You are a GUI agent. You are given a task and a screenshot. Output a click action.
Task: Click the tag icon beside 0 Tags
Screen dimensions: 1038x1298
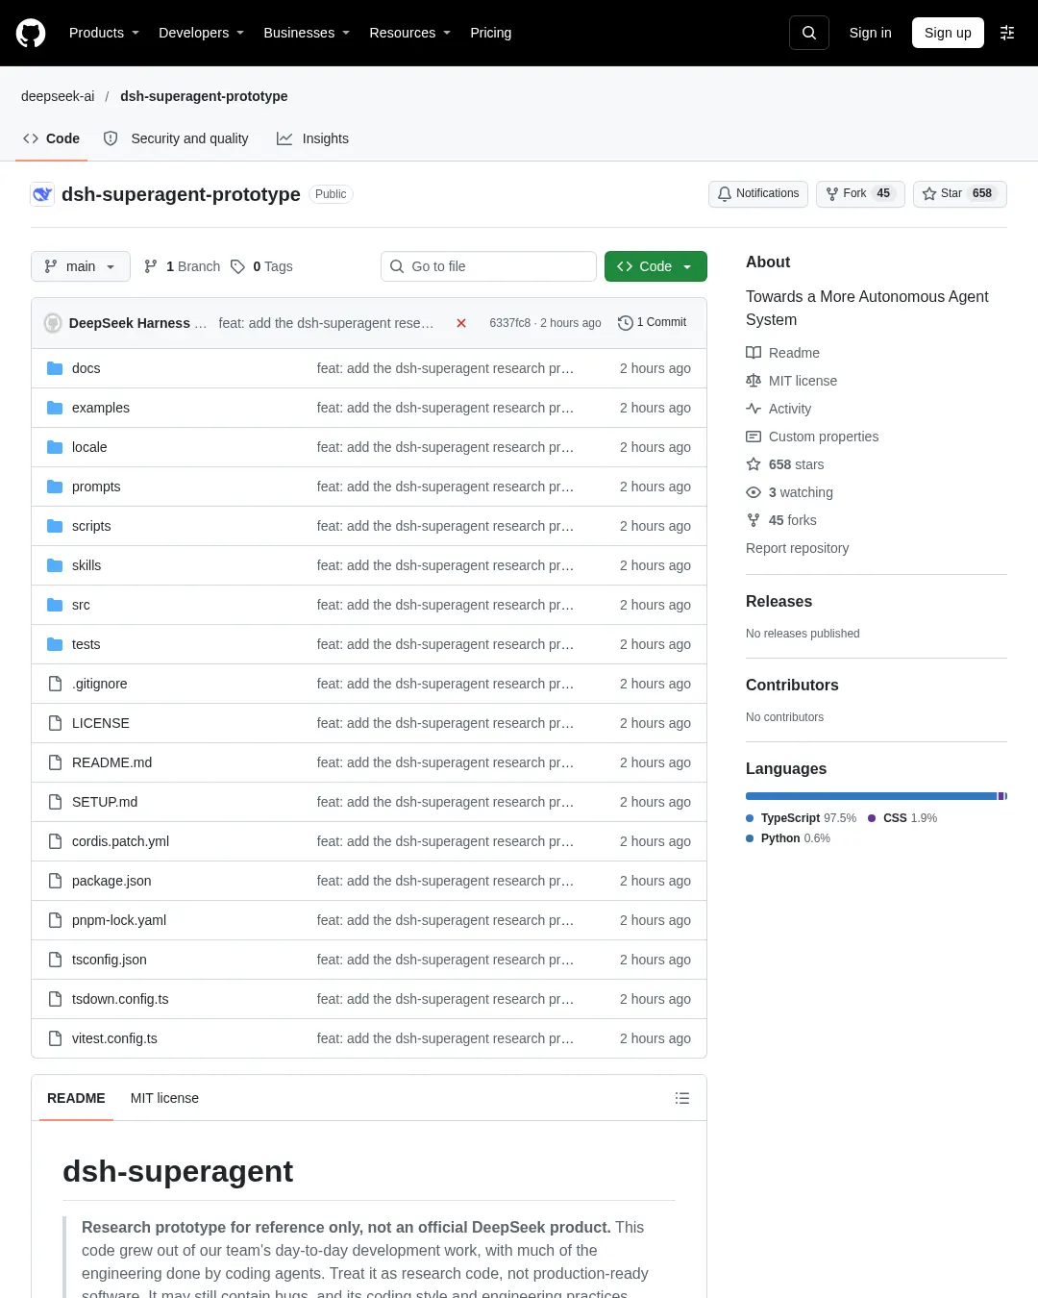pos(237,266)
